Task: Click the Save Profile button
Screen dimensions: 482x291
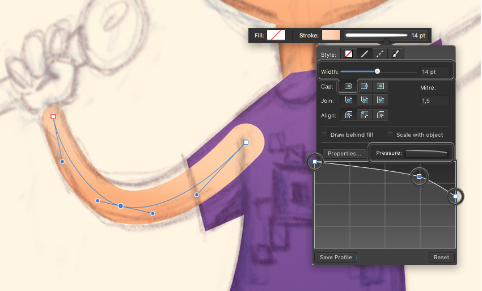Action: tap(336, 257)
